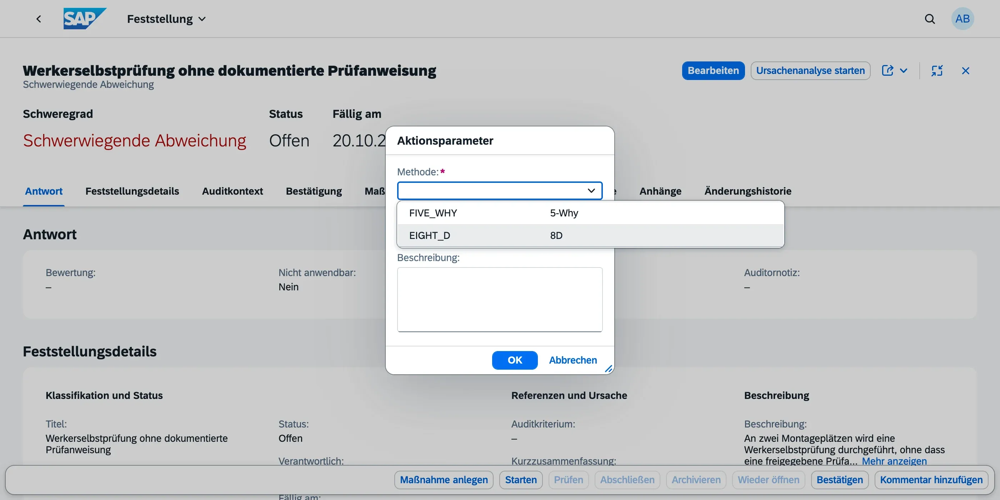
Task: Click Maßnahme anlegen in footer
Action: [444, 480]
